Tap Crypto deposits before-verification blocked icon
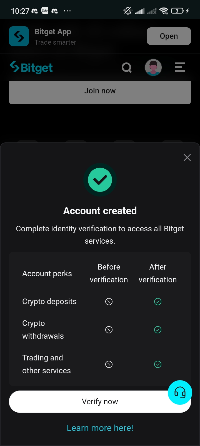The height and width of the screenshot is (446, 200). [x=109, y=302]
